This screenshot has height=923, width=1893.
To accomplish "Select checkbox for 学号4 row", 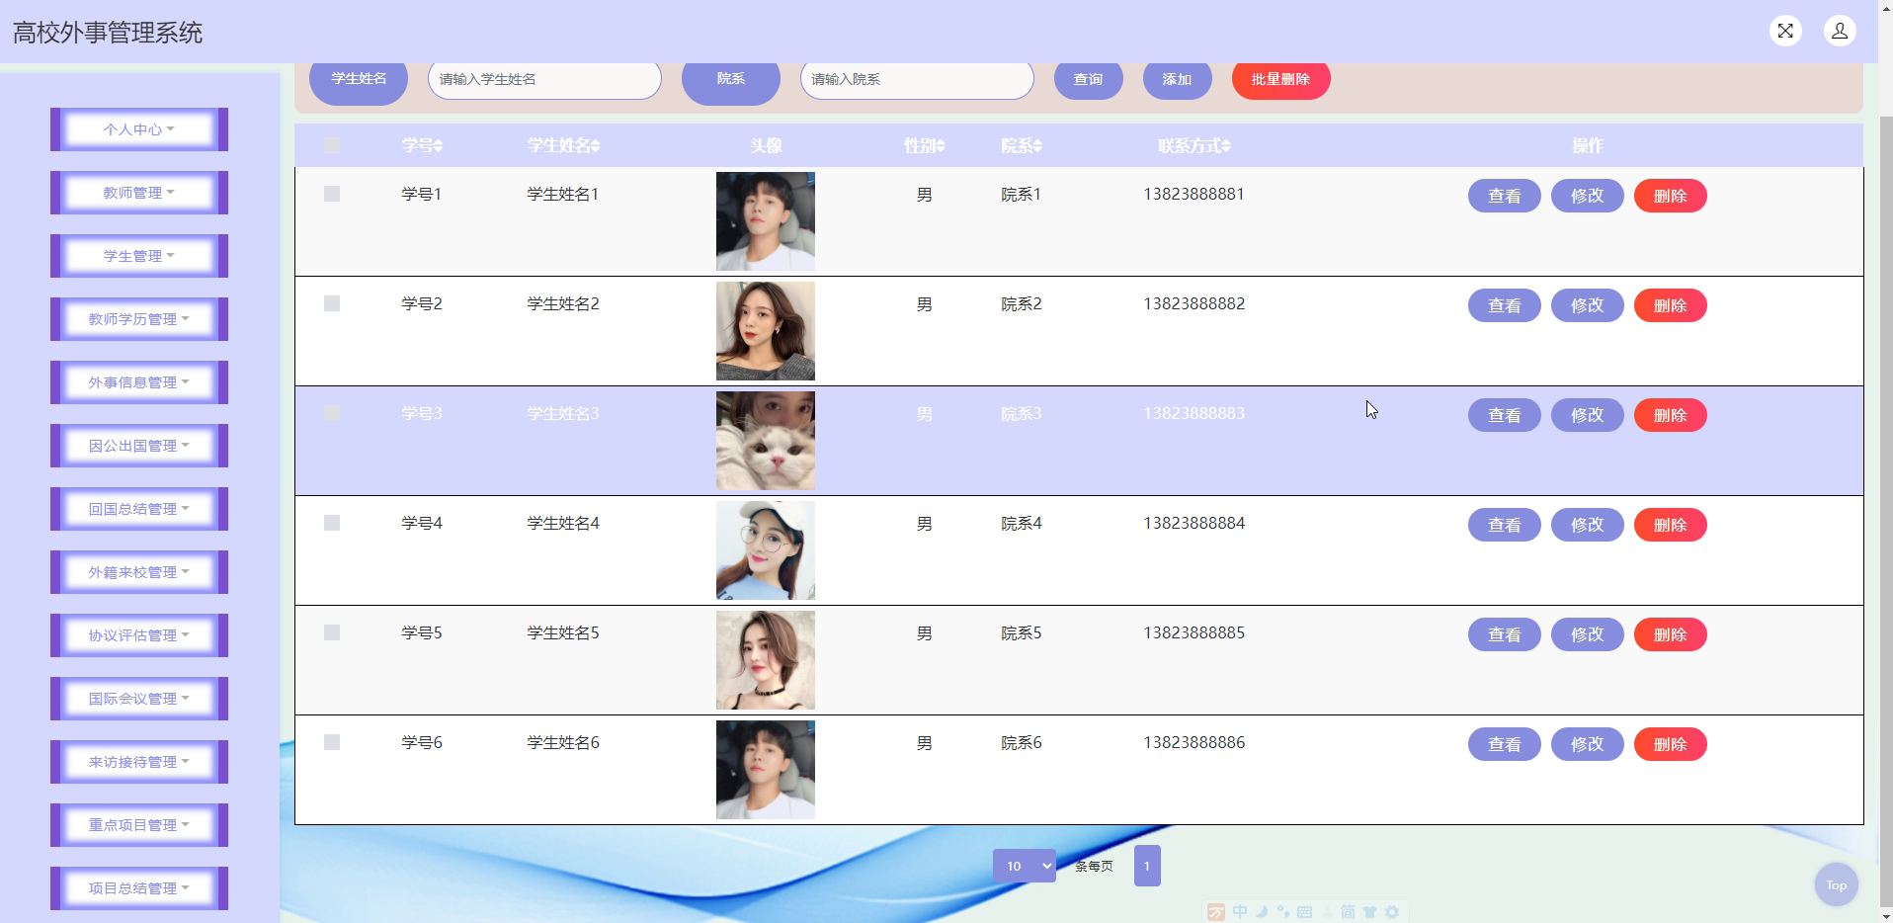I will pyautogui.click(x=332, y=523).
